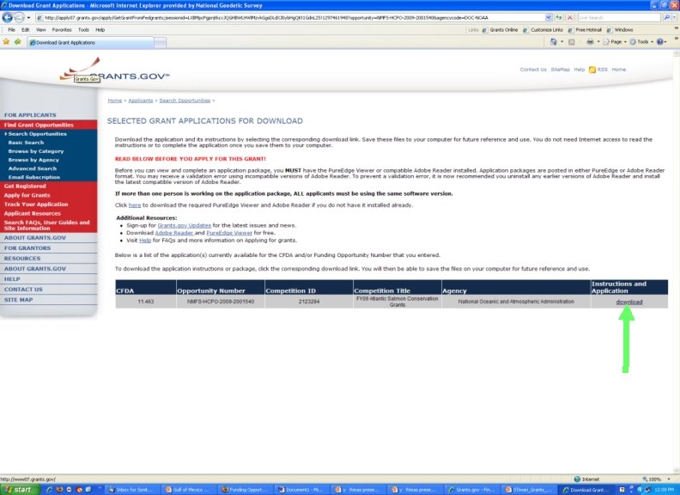
Task: Stop loading with the red X icon
Action: [570, 18]
